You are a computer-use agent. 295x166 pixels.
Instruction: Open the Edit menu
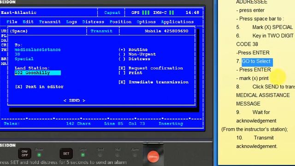click(28, 22)
